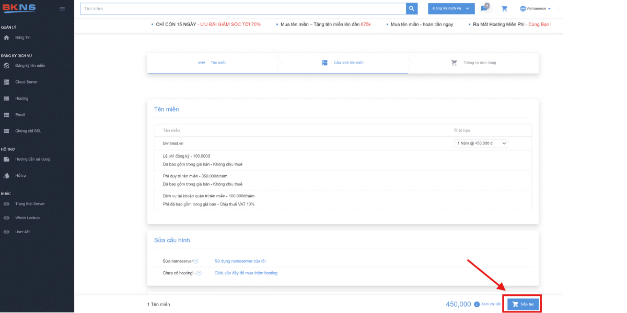Screen dimensions: 627x313
Task: Toggle the hamburger menu icon
Action: point(62,9)
